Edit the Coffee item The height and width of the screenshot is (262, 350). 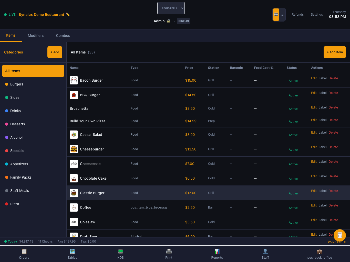click(x=314, y=205)
